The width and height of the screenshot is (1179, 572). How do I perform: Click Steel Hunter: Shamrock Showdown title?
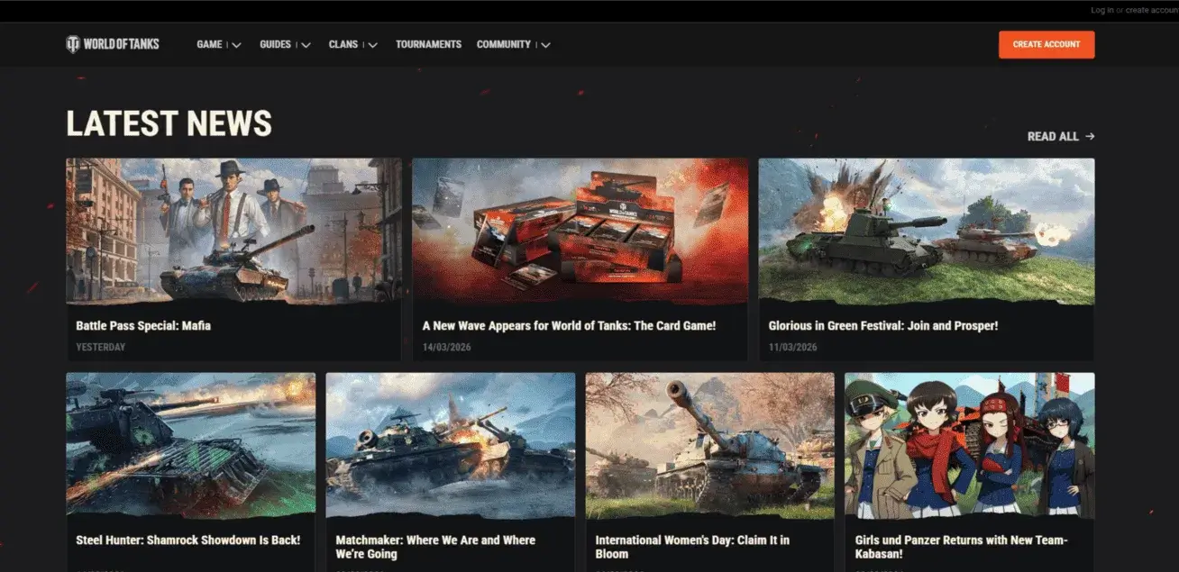(188, 540)
